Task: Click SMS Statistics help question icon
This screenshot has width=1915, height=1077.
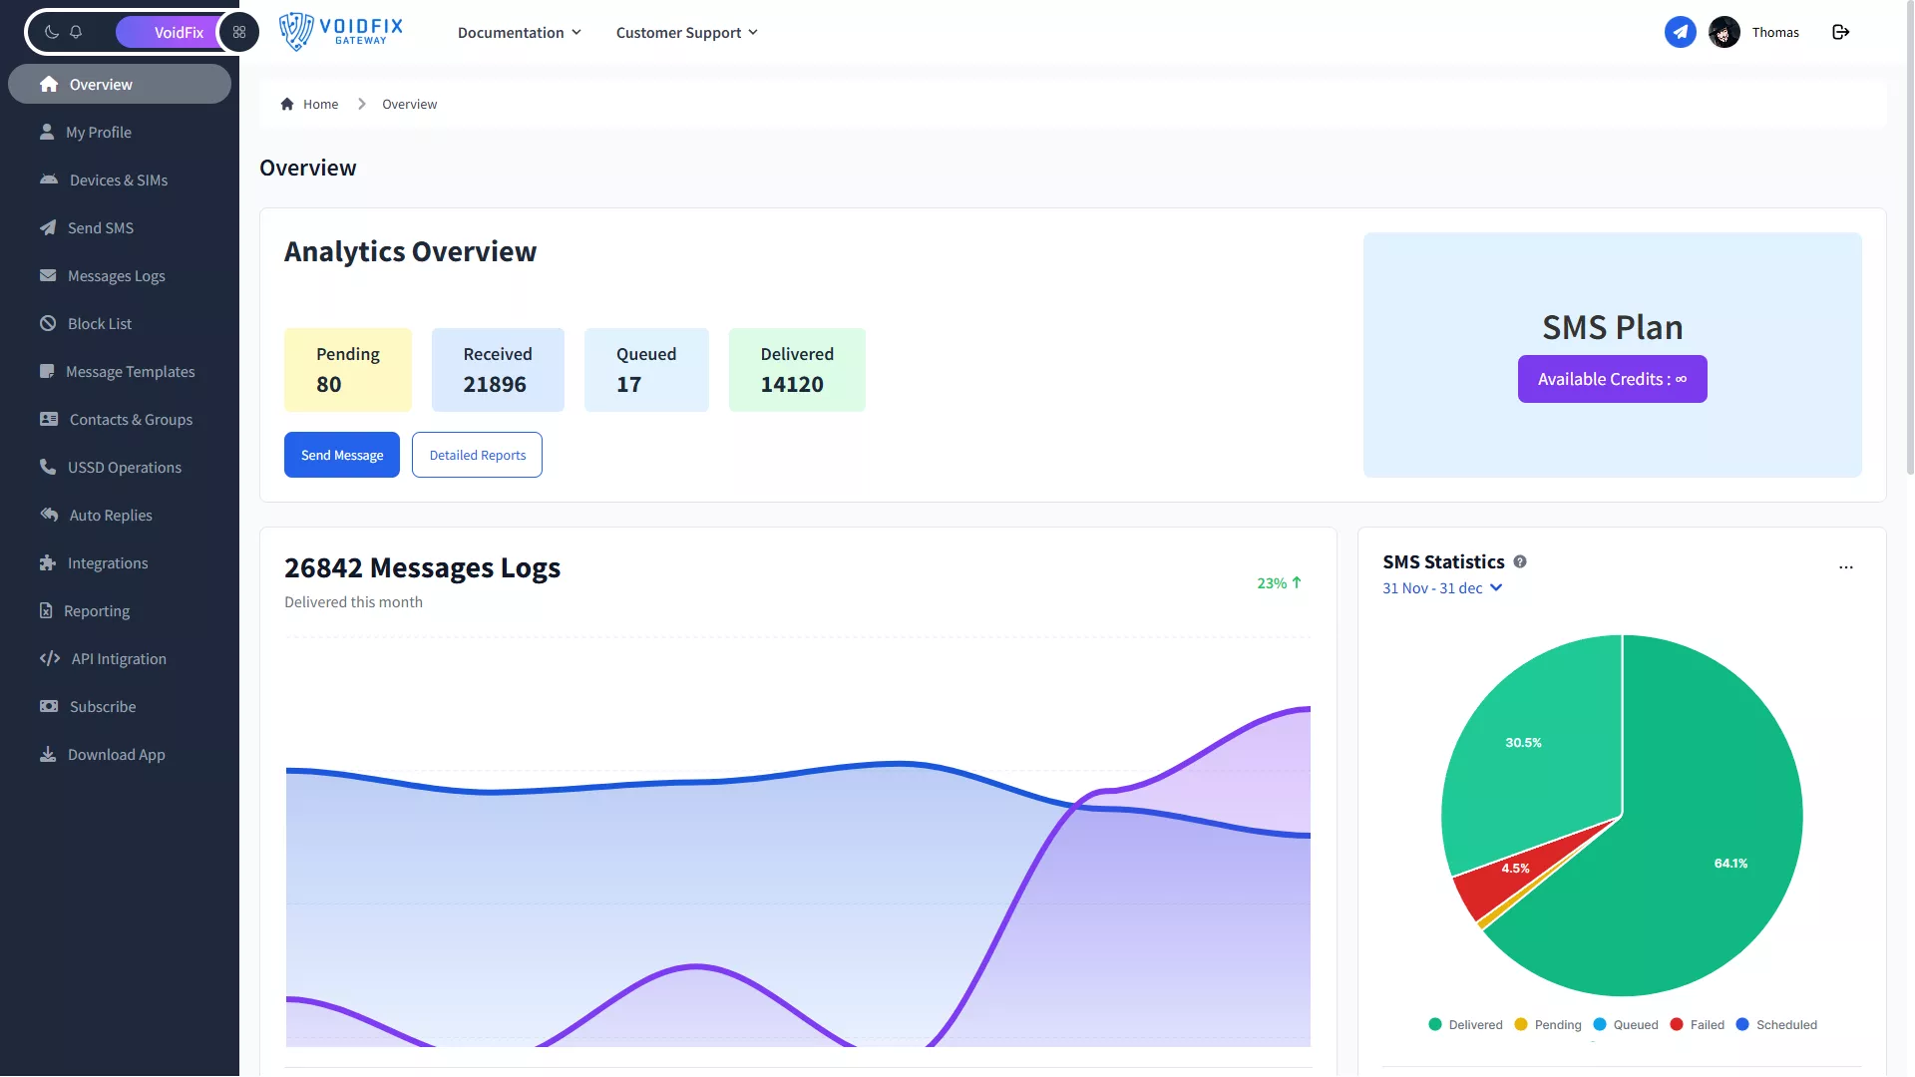Action: tap(1520, 562)
